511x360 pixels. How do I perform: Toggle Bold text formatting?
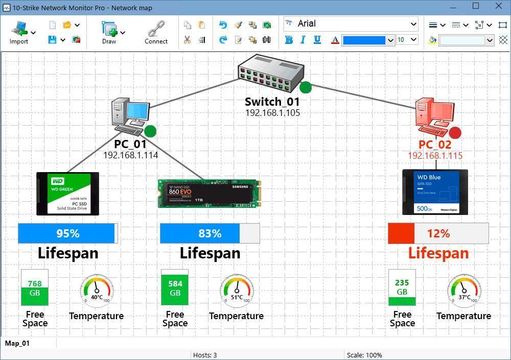click(289, 40)
